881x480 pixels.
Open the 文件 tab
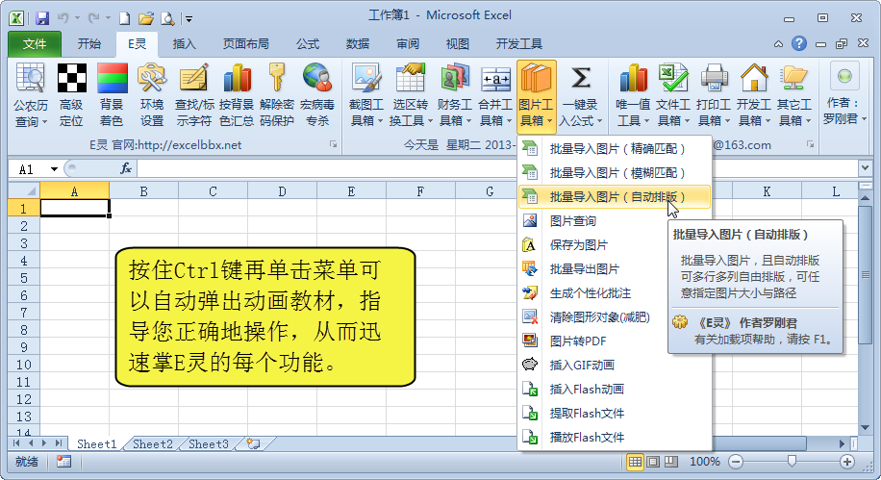[x=35, y=44]
